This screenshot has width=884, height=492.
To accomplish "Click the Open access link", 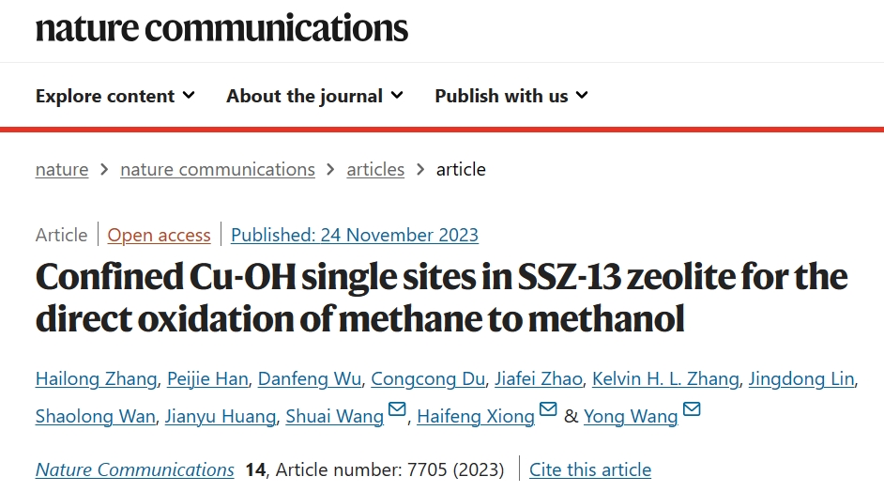I will (159, 235).
